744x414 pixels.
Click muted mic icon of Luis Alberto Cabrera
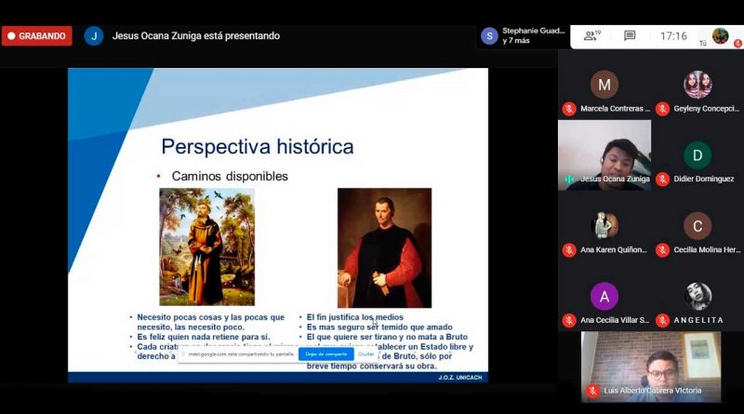[591, 391]
